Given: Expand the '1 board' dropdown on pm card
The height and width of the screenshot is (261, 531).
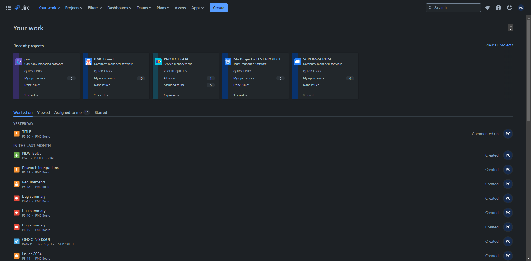Looking at the screenshot, I should pyautogui.click(x=31, y=95).
